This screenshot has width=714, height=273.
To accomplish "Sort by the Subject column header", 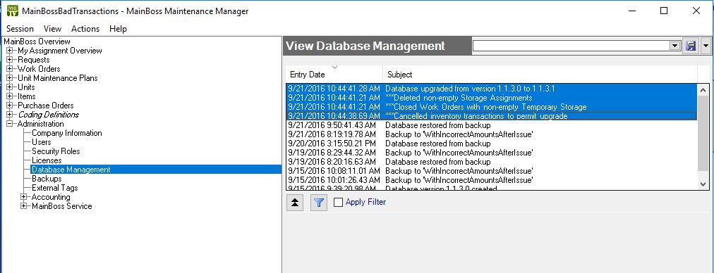I will click(540, 74).
